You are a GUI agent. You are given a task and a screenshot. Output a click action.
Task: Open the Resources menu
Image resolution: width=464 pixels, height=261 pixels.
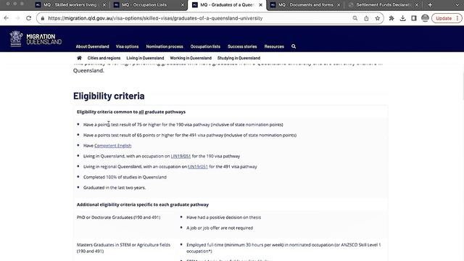274,46
